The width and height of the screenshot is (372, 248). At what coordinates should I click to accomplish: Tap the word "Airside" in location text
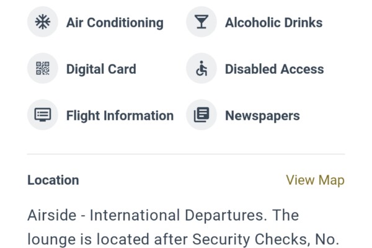click(x=50, y=216)
